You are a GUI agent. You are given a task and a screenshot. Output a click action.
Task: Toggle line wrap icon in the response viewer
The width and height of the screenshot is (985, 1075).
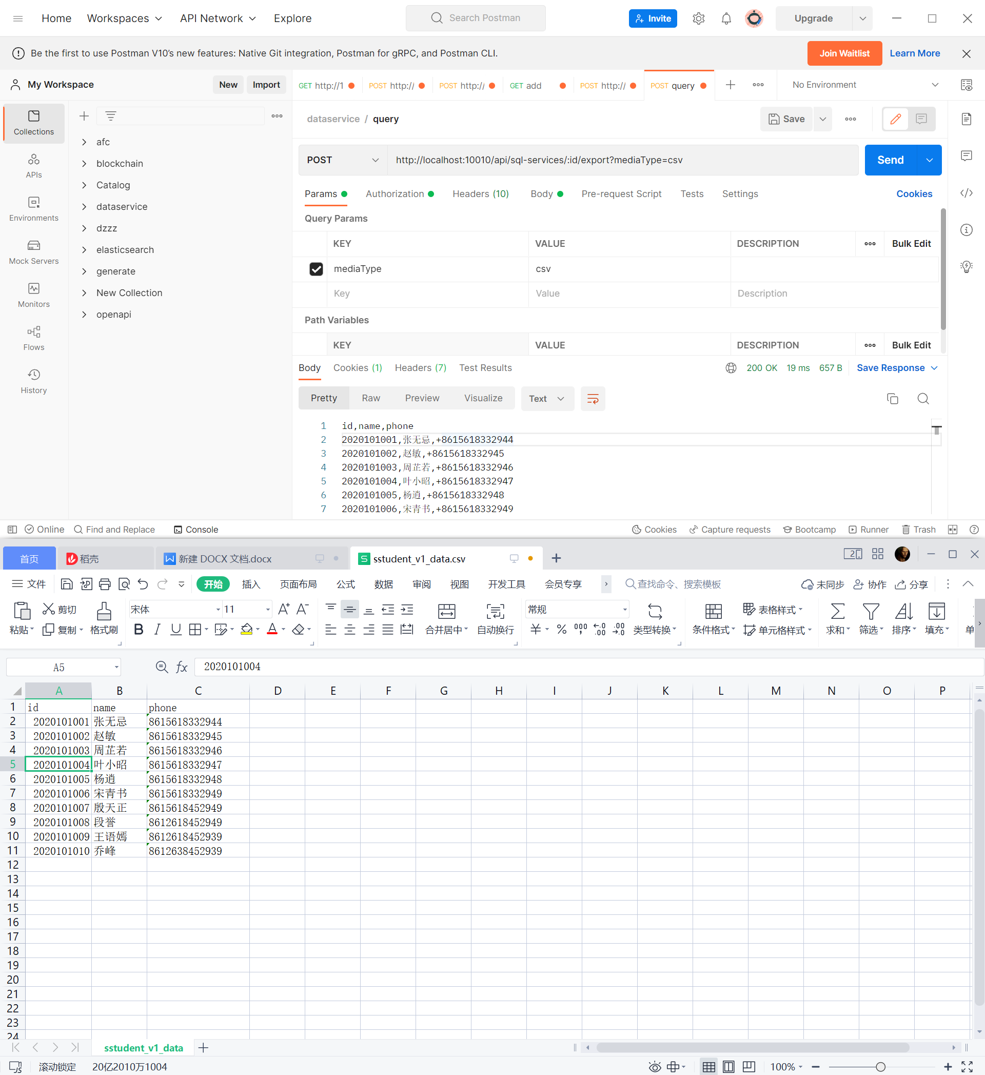pyautogui.click(x=593, y=399)
